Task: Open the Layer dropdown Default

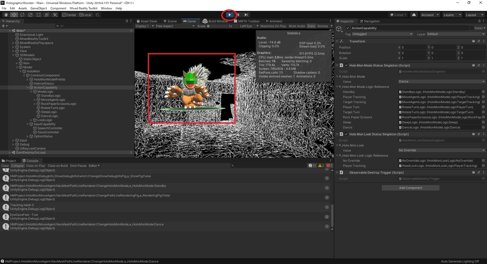Action: (x=456, y=34)
